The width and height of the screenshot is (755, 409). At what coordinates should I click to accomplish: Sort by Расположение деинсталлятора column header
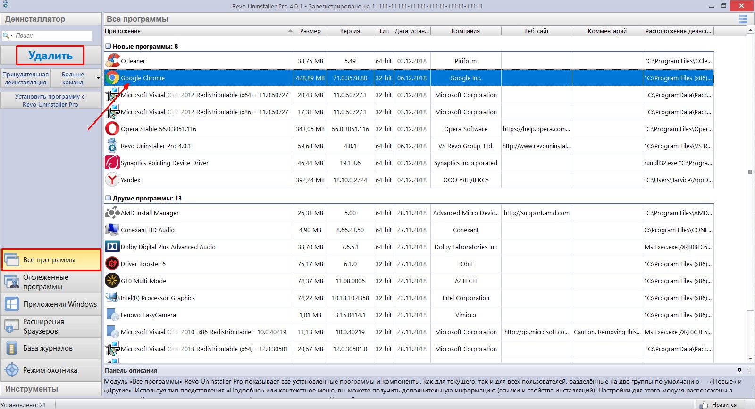(678, 31)
